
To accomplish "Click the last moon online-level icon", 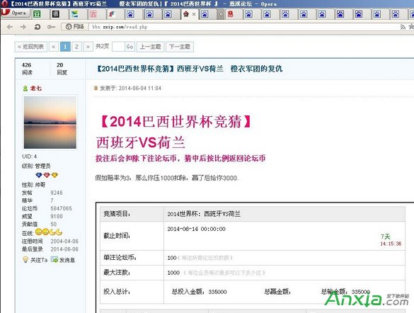I will click(59, 232).
